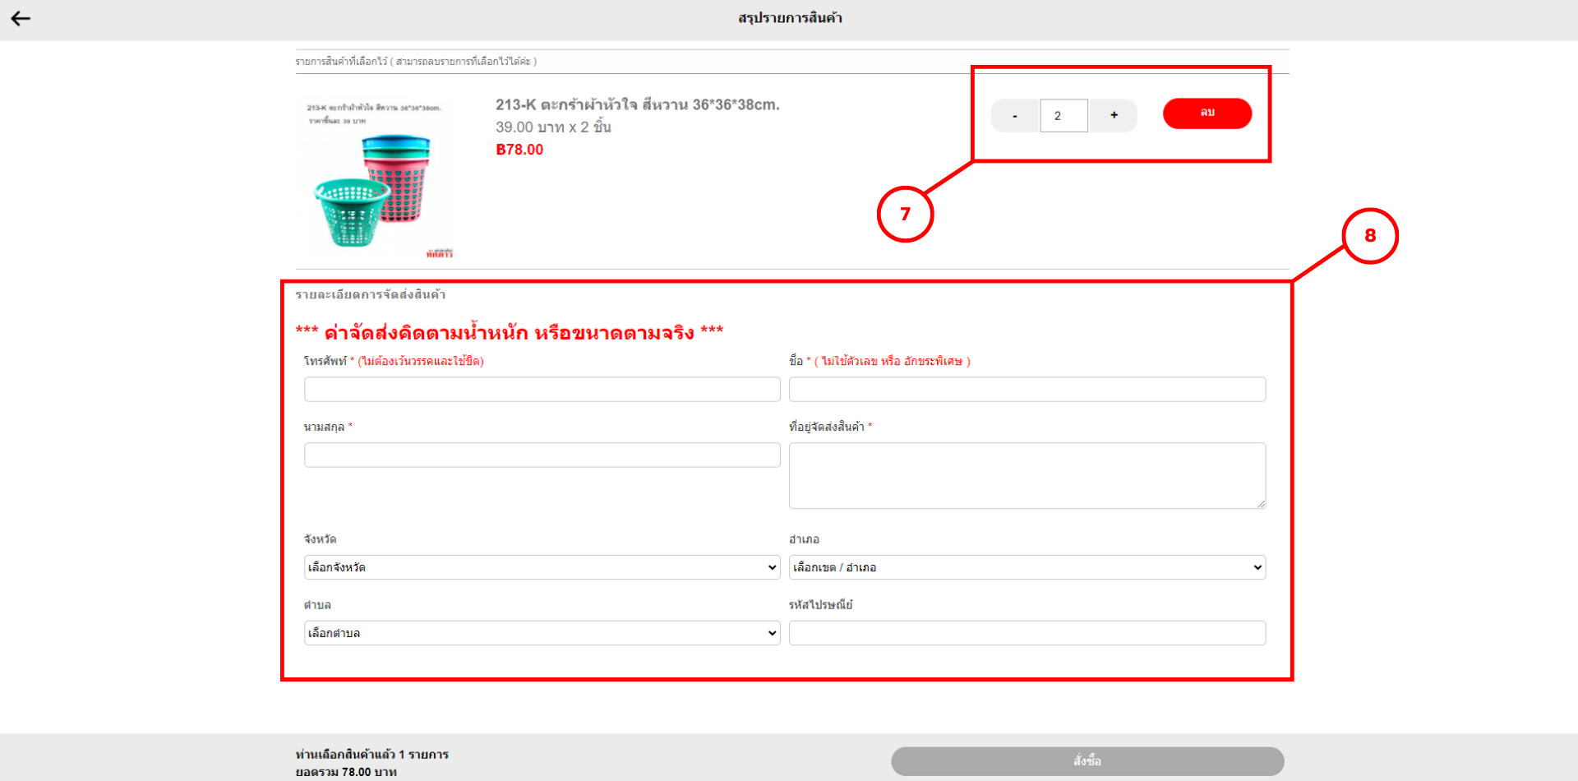The height and width of the screenshot is (781, 1578).
Task: Click the back arrow icon
Action: (x=21, y=18)
